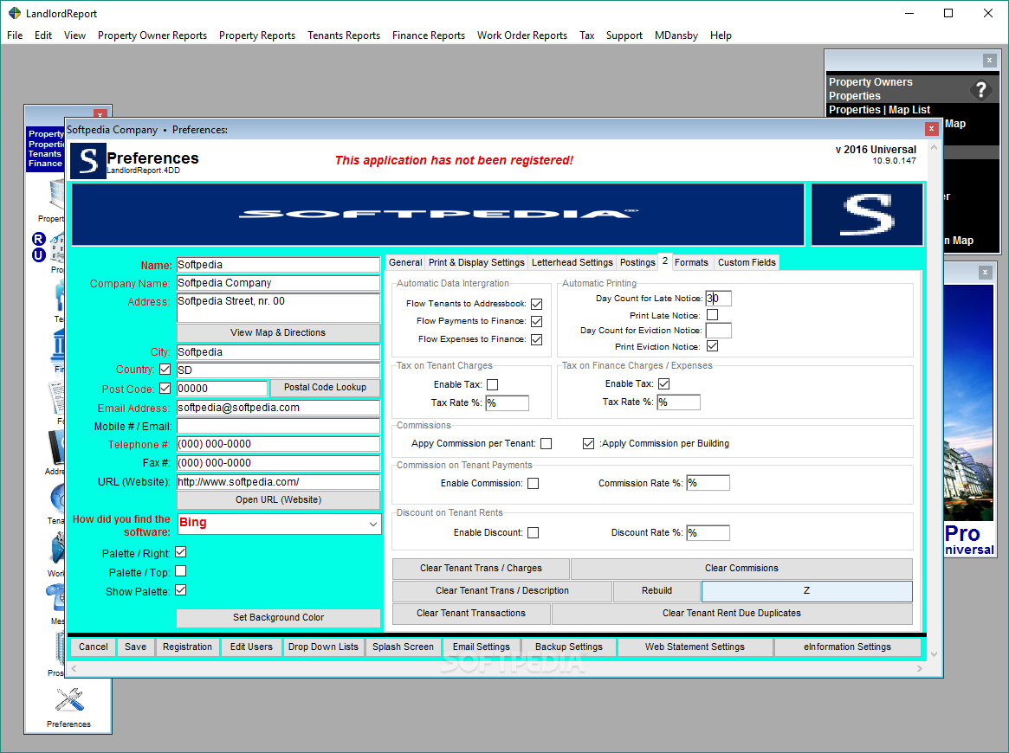The width and height of the screenshot is (1009, 753).
Task: Click Set Background Color button
Action: point(278,617)
